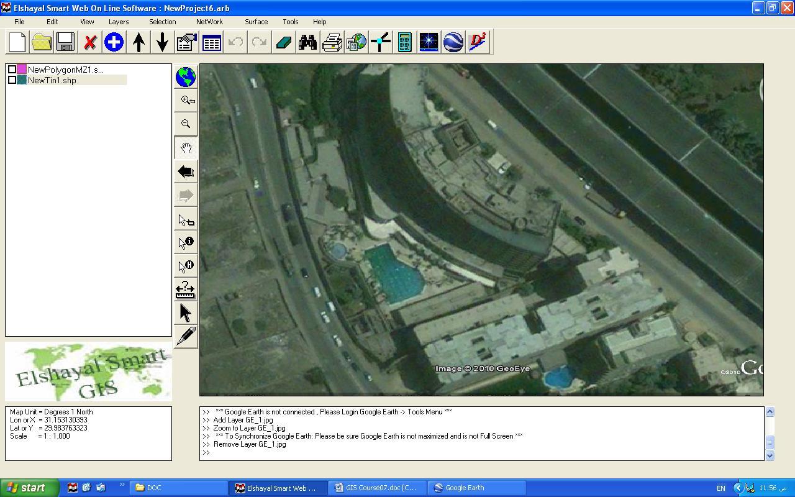Select the cyan network node icon
Image resolution: width=795 pixels, height=497 pixels.
(x=380, y=42)
